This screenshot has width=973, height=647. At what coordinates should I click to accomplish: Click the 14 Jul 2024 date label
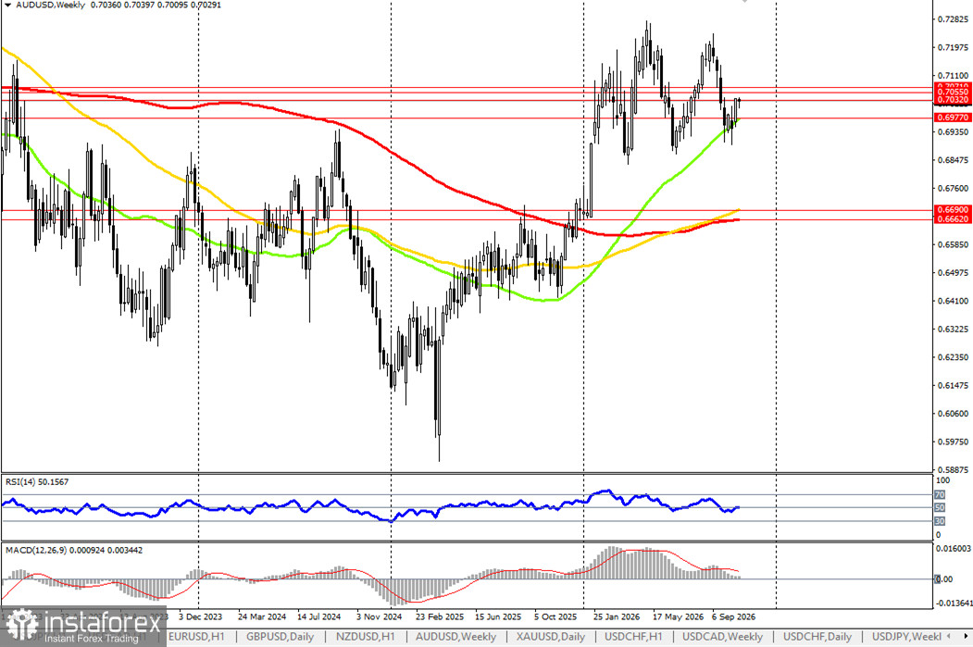pyautogui.click(x=319, y=617)
